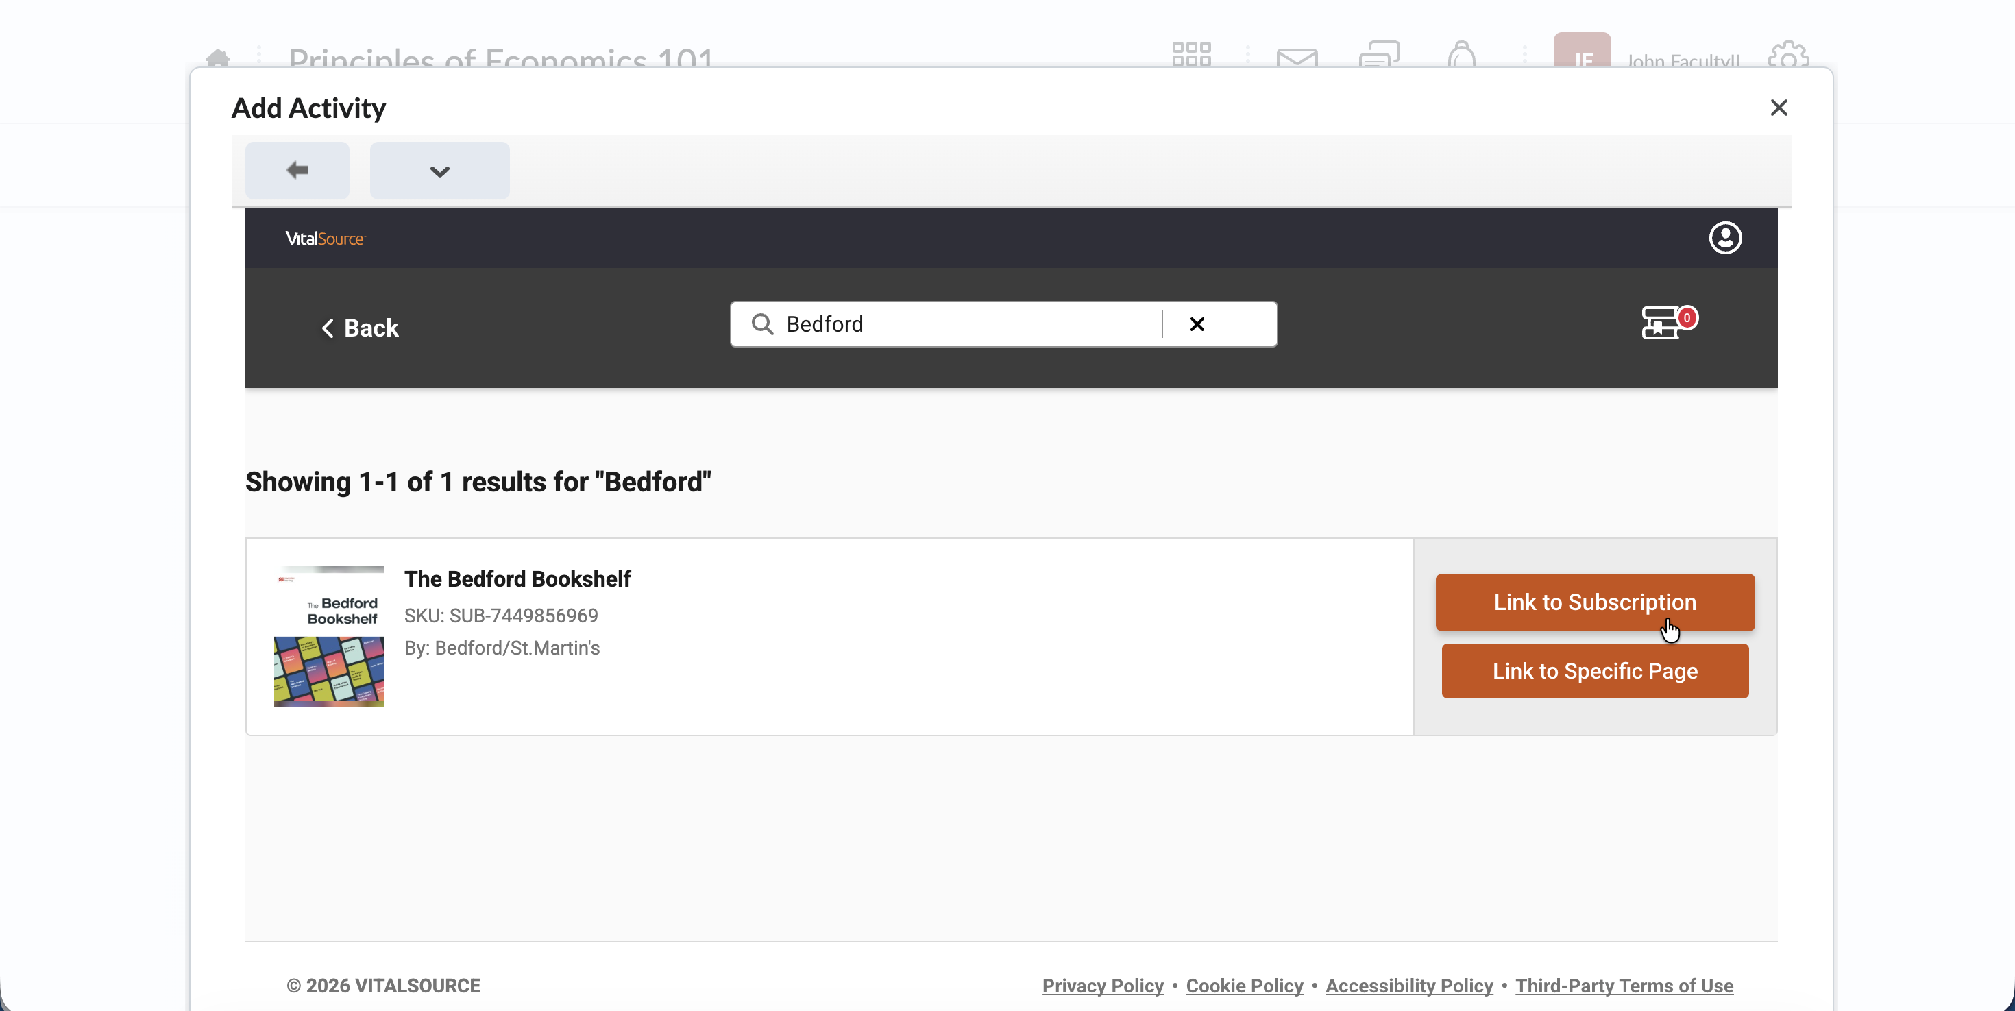Open the settings gear icon
The height and width of the screenshot is (1011, 2015).
[x=1788, y=55]
